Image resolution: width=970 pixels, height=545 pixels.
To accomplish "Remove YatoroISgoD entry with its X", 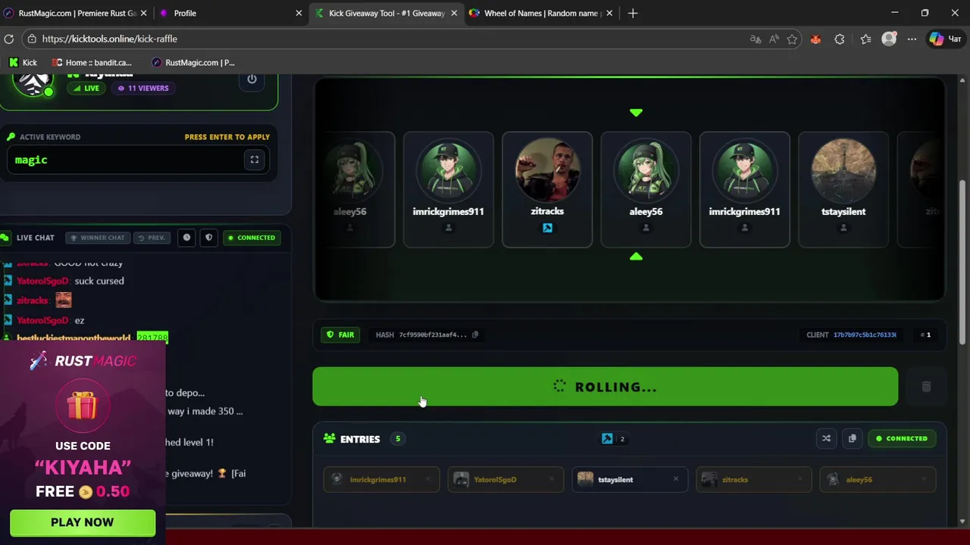I will pos(552,479).
